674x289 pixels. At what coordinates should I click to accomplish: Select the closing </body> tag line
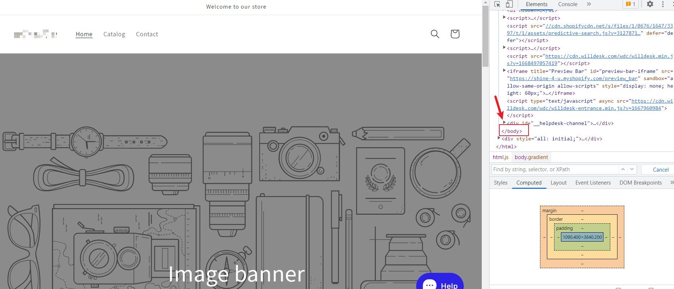click(x=512, y=131)
